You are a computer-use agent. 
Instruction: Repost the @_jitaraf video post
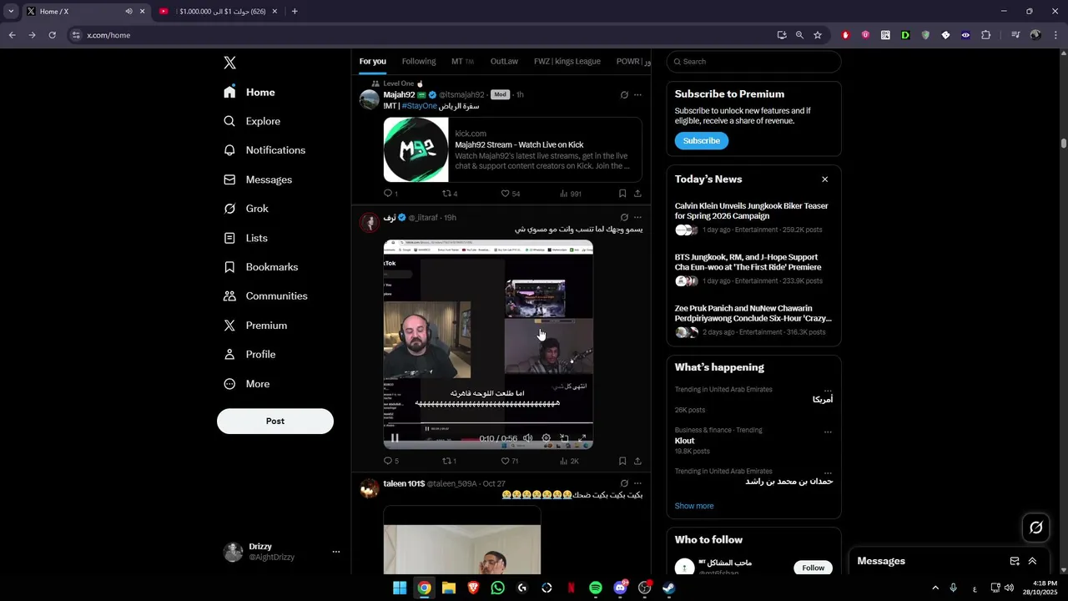point(449,461)
